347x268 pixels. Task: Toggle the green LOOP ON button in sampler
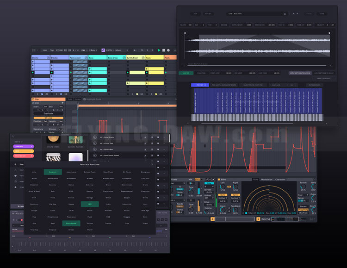[x=186, y=73]
